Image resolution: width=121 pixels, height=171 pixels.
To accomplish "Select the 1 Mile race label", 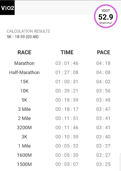I will click(x=24, y=146).
